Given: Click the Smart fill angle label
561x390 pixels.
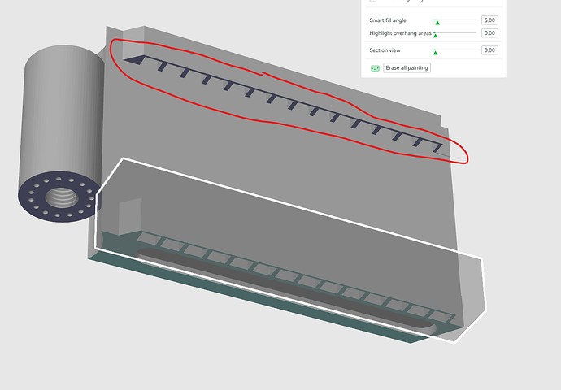Looking at the screenshot, I should pos(388,20).
